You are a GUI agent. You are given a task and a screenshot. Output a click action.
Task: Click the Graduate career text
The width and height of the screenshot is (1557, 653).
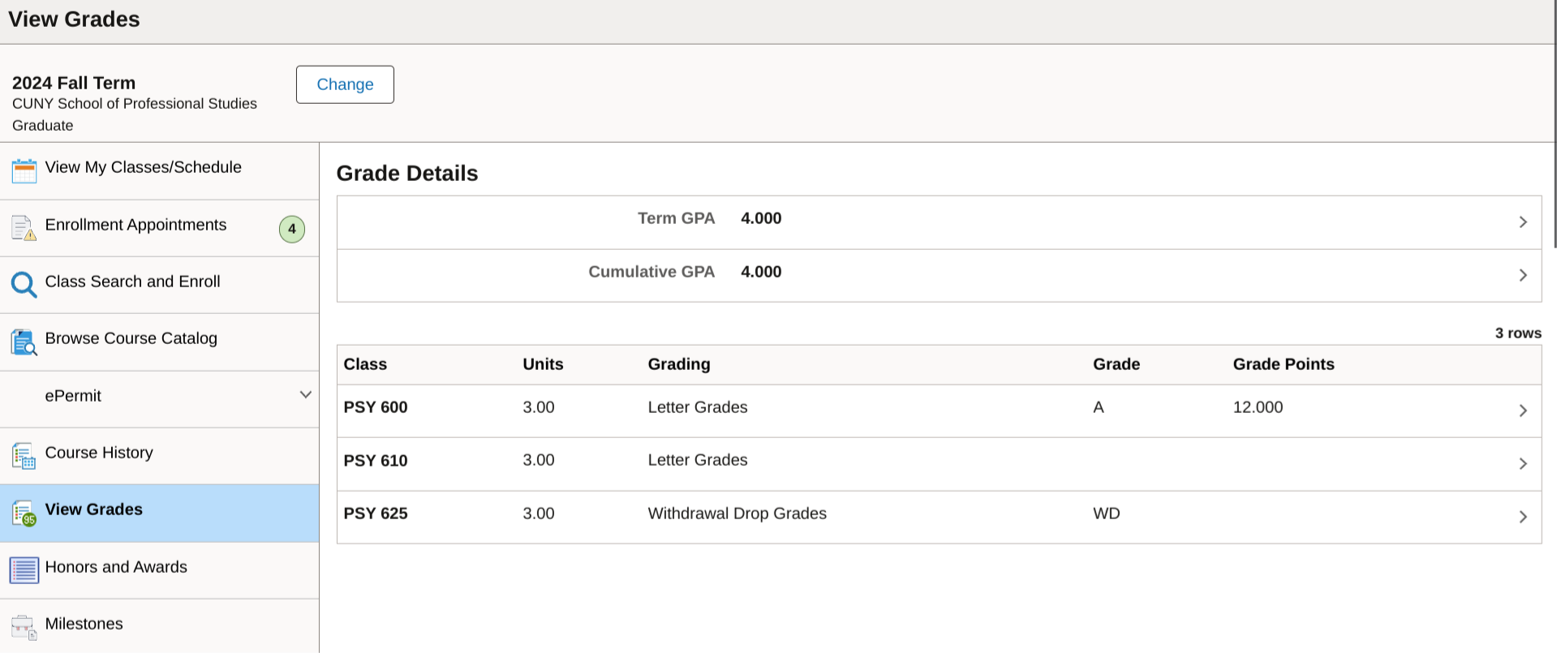(x=43, y=126)
